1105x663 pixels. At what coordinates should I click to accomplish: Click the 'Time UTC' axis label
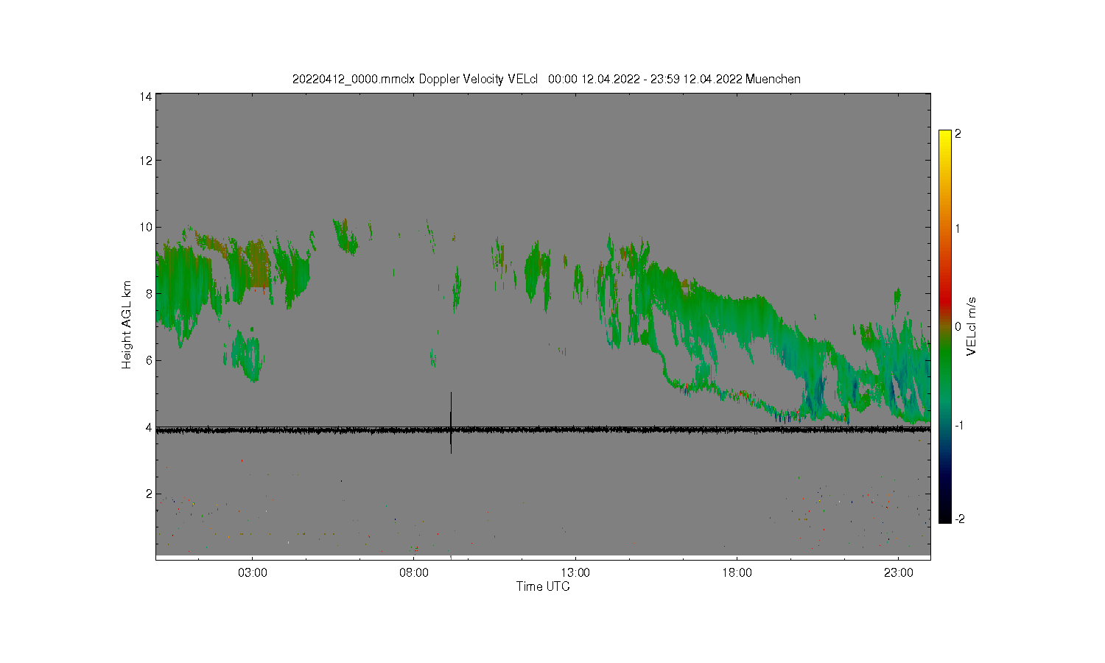[x=543, y=586]
